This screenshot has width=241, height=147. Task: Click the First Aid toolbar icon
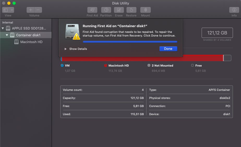[x=92, y=10]
